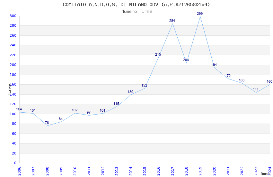This screenshot has height=177, width=273.
Task: Select the 2007 year label on x-axis
Action: (33, 171)
